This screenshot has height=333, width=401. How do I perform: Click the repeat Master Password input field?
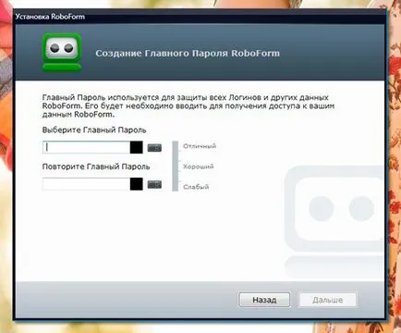[86, 184]
